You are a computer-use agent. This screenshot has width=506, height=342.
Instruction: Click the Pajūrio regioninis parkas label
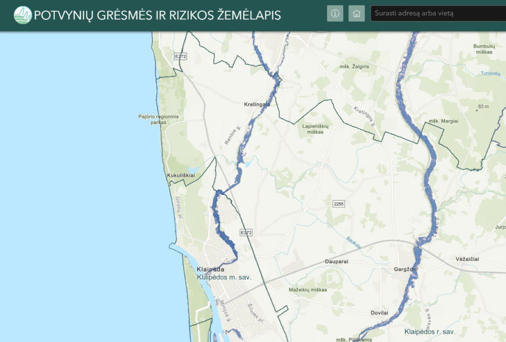(158, 120)
